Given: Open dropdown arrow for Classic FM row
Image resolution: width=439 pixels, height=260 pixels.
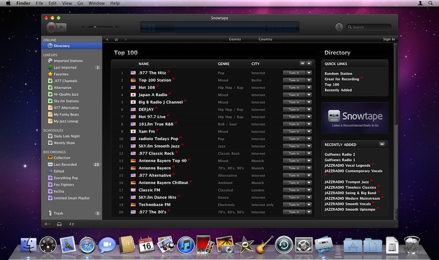Looking at the screenshot, I should pos(309,189).
